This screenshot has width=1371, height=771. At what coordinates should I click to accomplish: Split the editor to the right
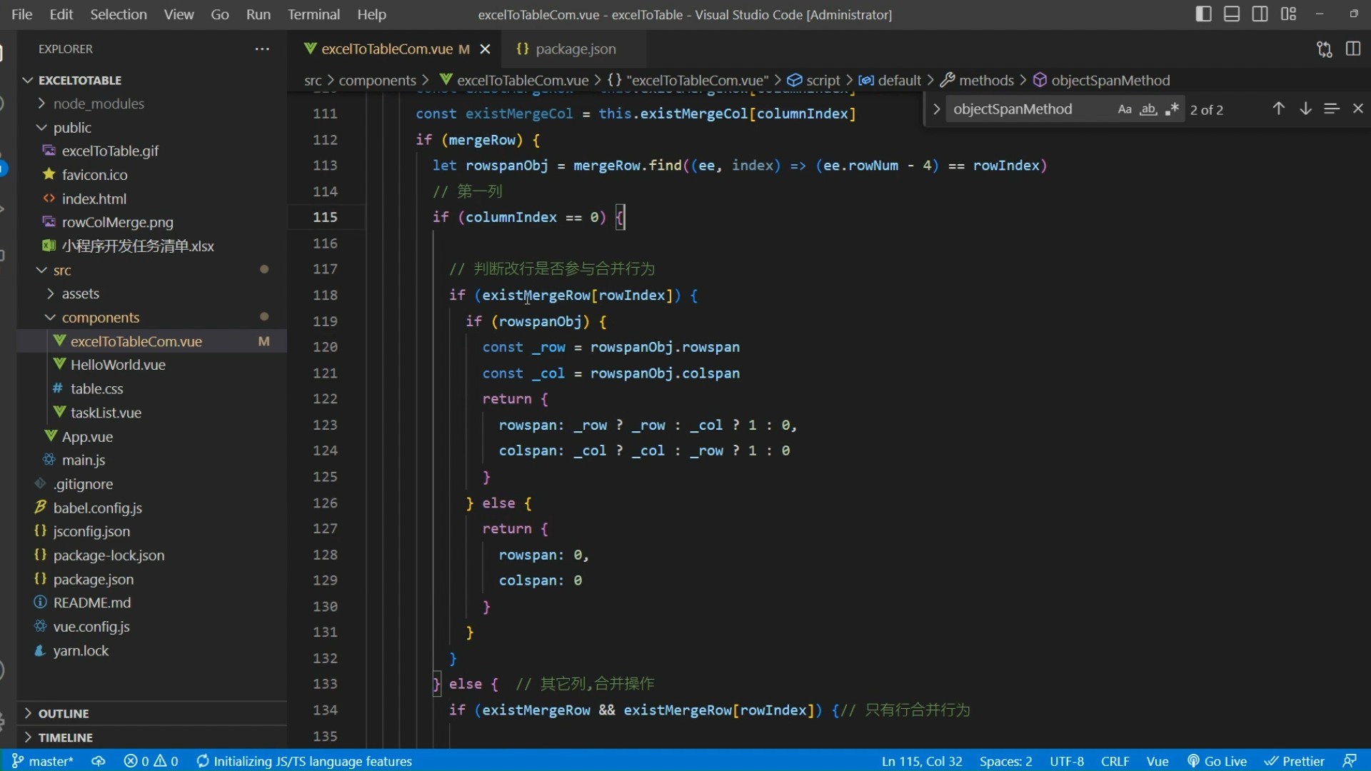click(1353, 49)
